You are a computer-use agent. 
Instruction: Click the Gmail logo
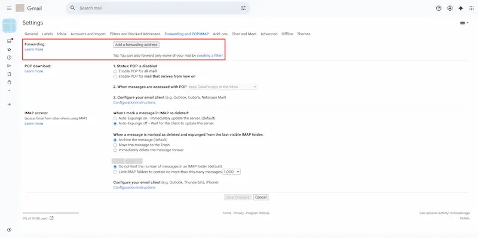(x=29, y=8)
